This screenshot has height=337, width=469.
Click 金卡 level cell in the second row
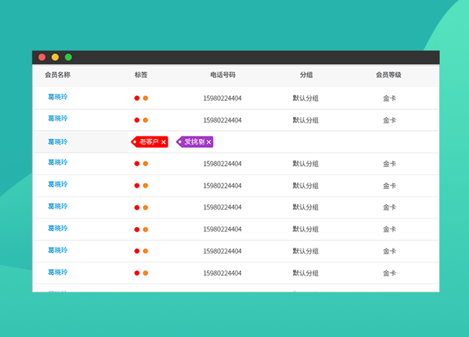(389, 120)
